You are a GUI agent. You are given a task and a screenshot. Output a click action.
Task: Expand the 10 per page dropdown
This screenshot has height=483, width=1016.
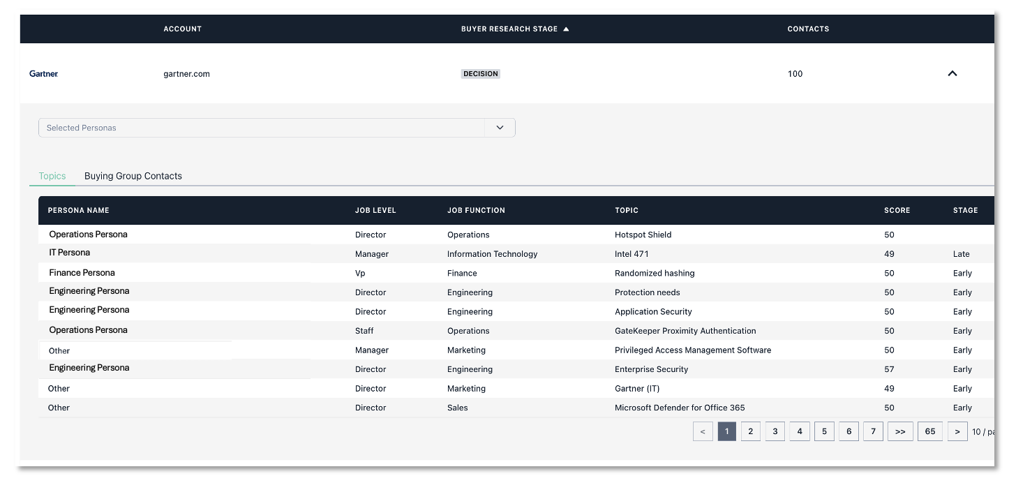[985, 431]
